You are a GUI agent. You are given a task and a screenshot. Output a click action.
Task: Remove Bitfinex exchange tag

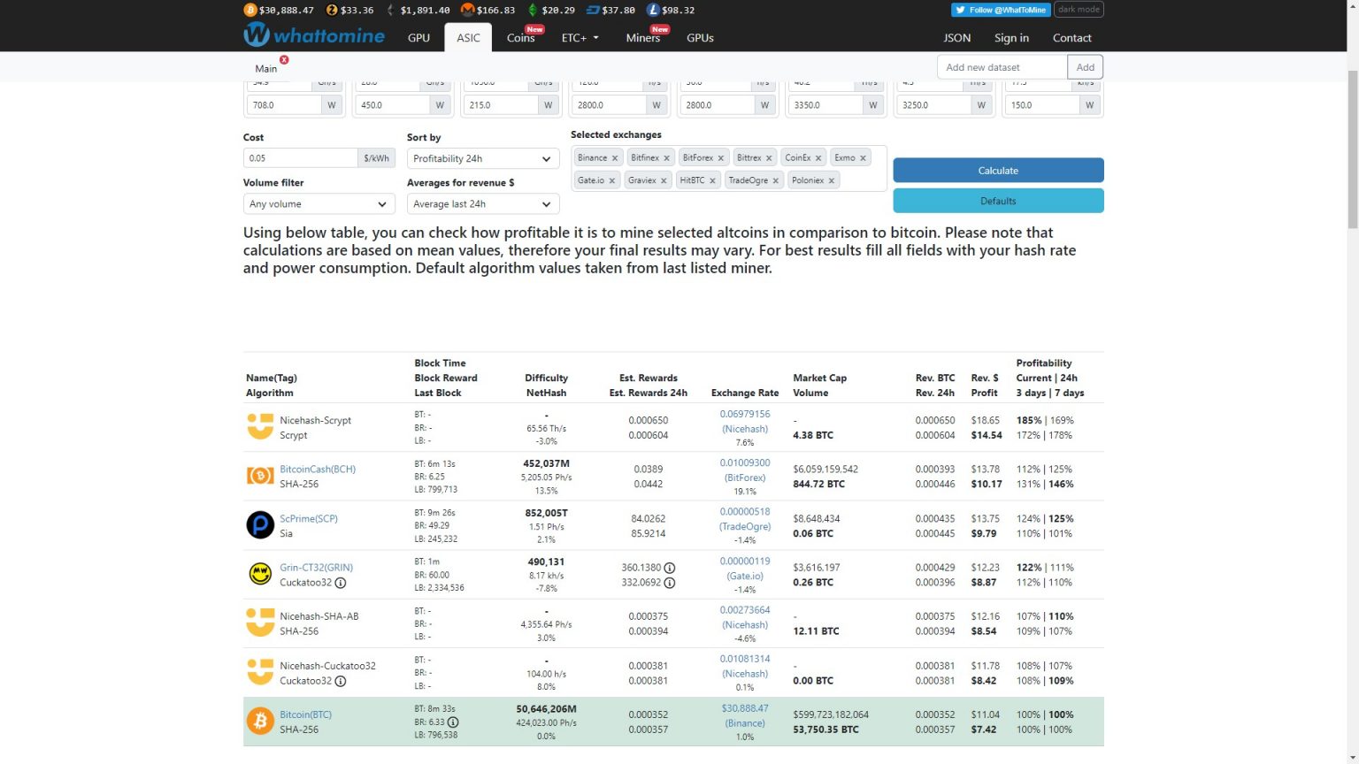667,158
